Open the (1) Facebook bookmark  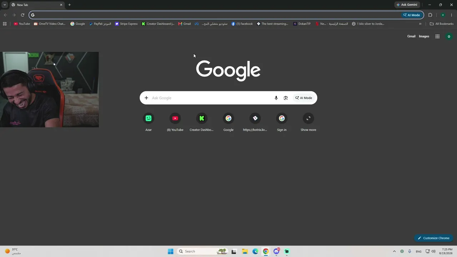tap(242, 24)
